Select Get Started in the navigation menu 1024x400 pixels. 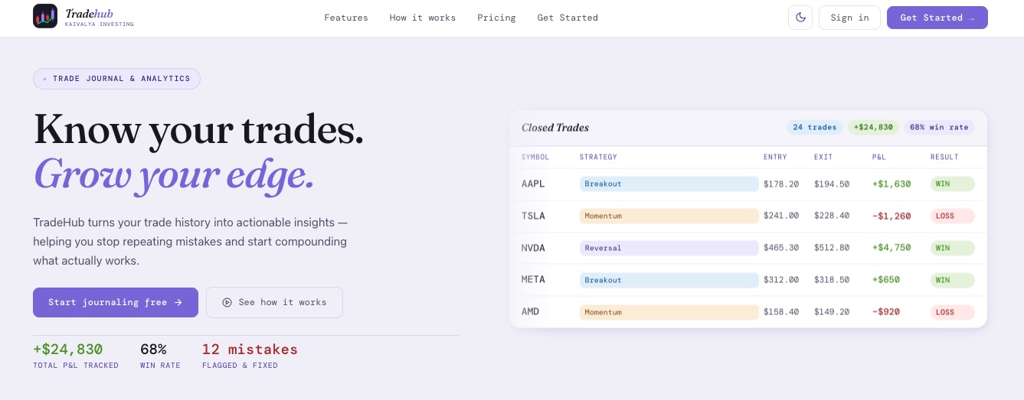click(568, 18)
